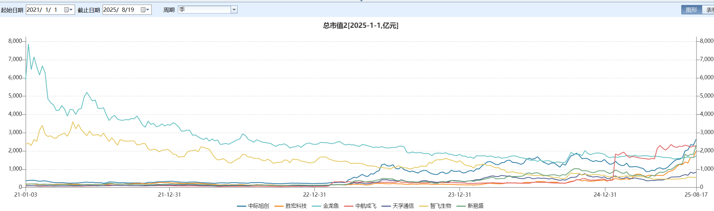Toggle 中航成飞 legend entry
This screenshot has height=211, width=714.
[366, 206]
